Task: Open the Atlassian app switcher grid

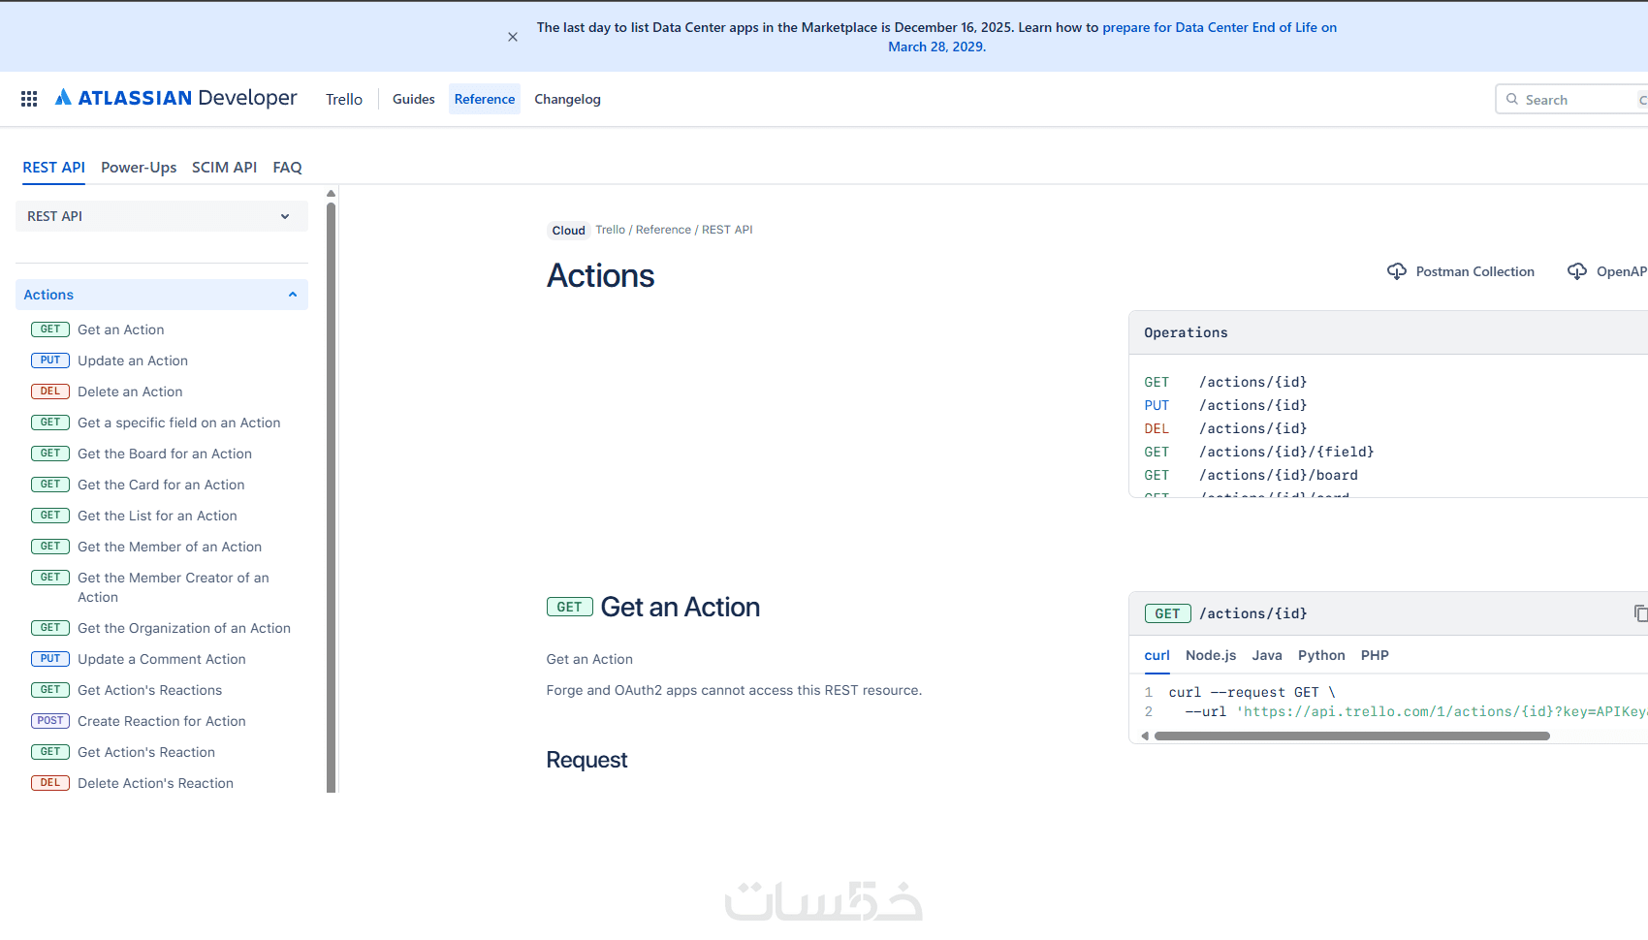Action: [29, 99]
